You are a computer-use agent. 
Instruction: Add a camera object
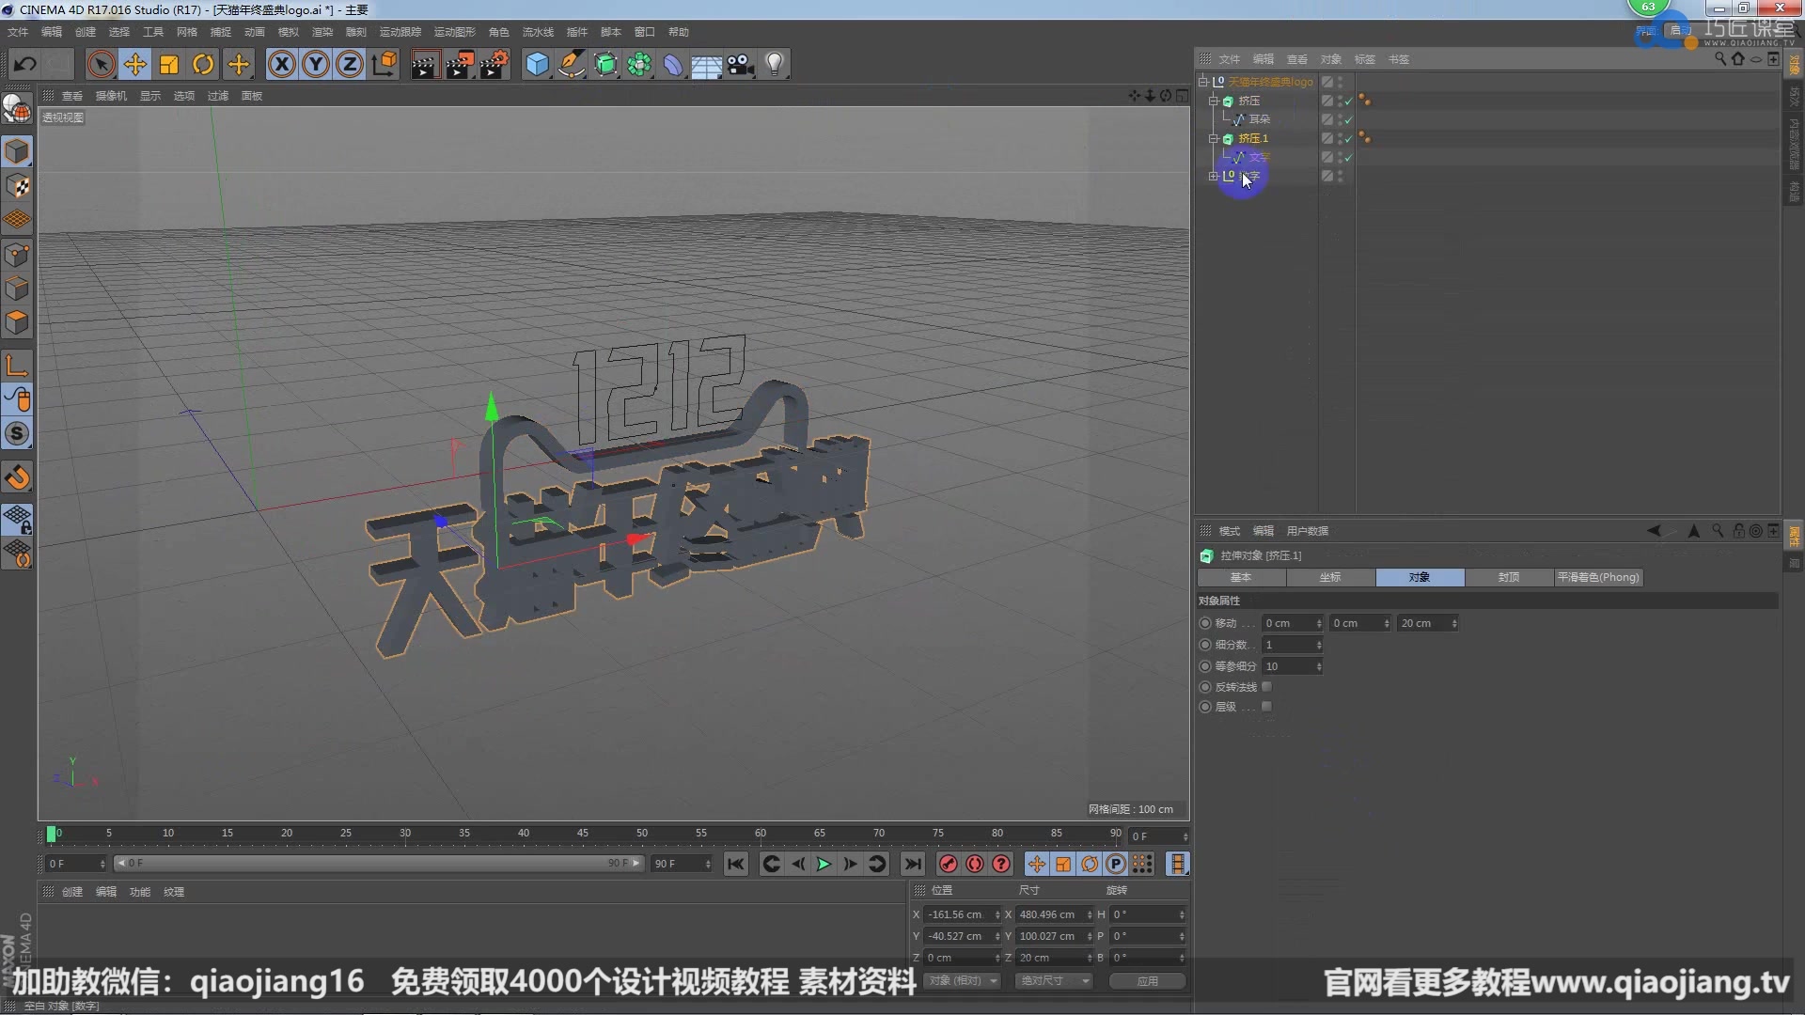click(741, 64)
